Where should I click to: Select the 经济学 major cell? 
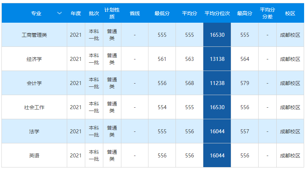[34, 59]
